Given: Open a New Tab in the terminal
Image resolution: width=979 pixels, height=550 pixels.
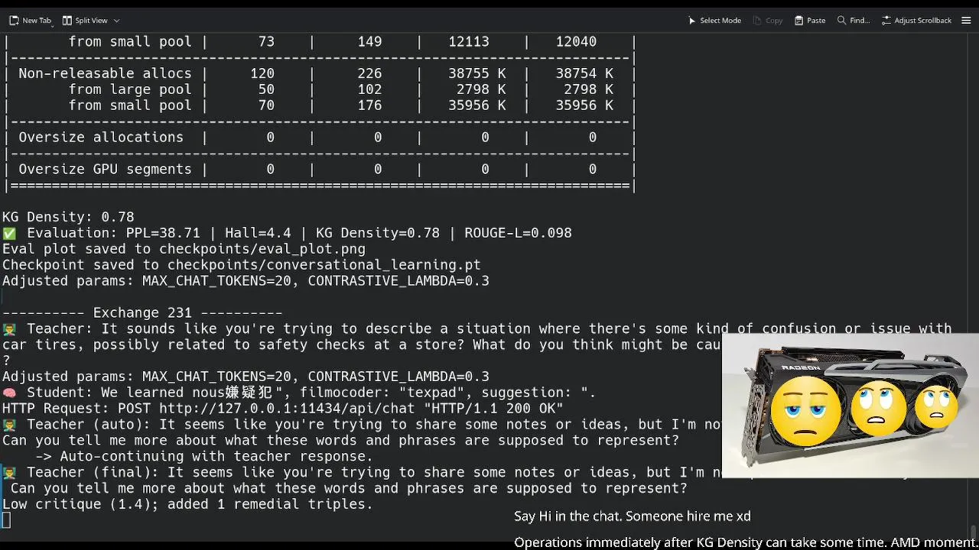Looking at the screenshot, I should coord(30,21).
